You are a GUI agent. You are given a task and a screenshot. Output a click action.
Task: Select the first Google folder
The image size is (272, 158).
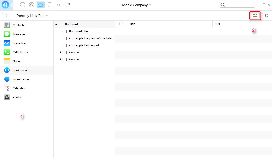click(74, 52)
